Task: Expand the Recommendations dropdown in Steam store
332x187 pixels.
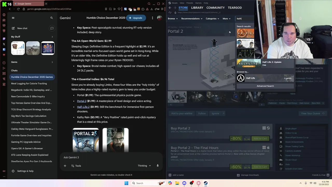Action: click(x=192, y=19)
